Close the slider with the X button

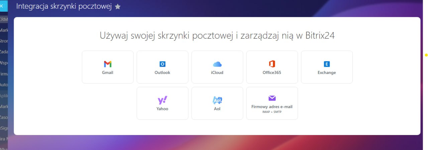click(2, 6)
